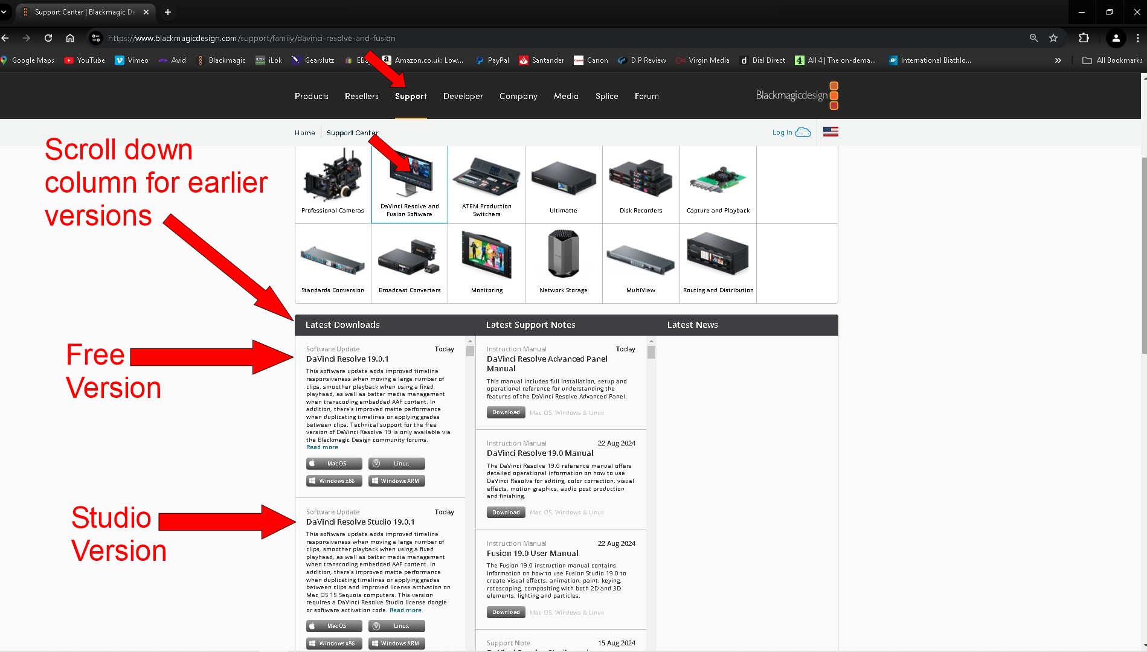Click the Blackmagicdesign logo
This screenshot has width=1147, height=652.
797,95
